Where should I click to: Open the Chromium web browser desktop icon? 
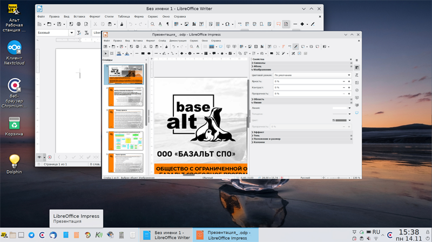point(14,86)
